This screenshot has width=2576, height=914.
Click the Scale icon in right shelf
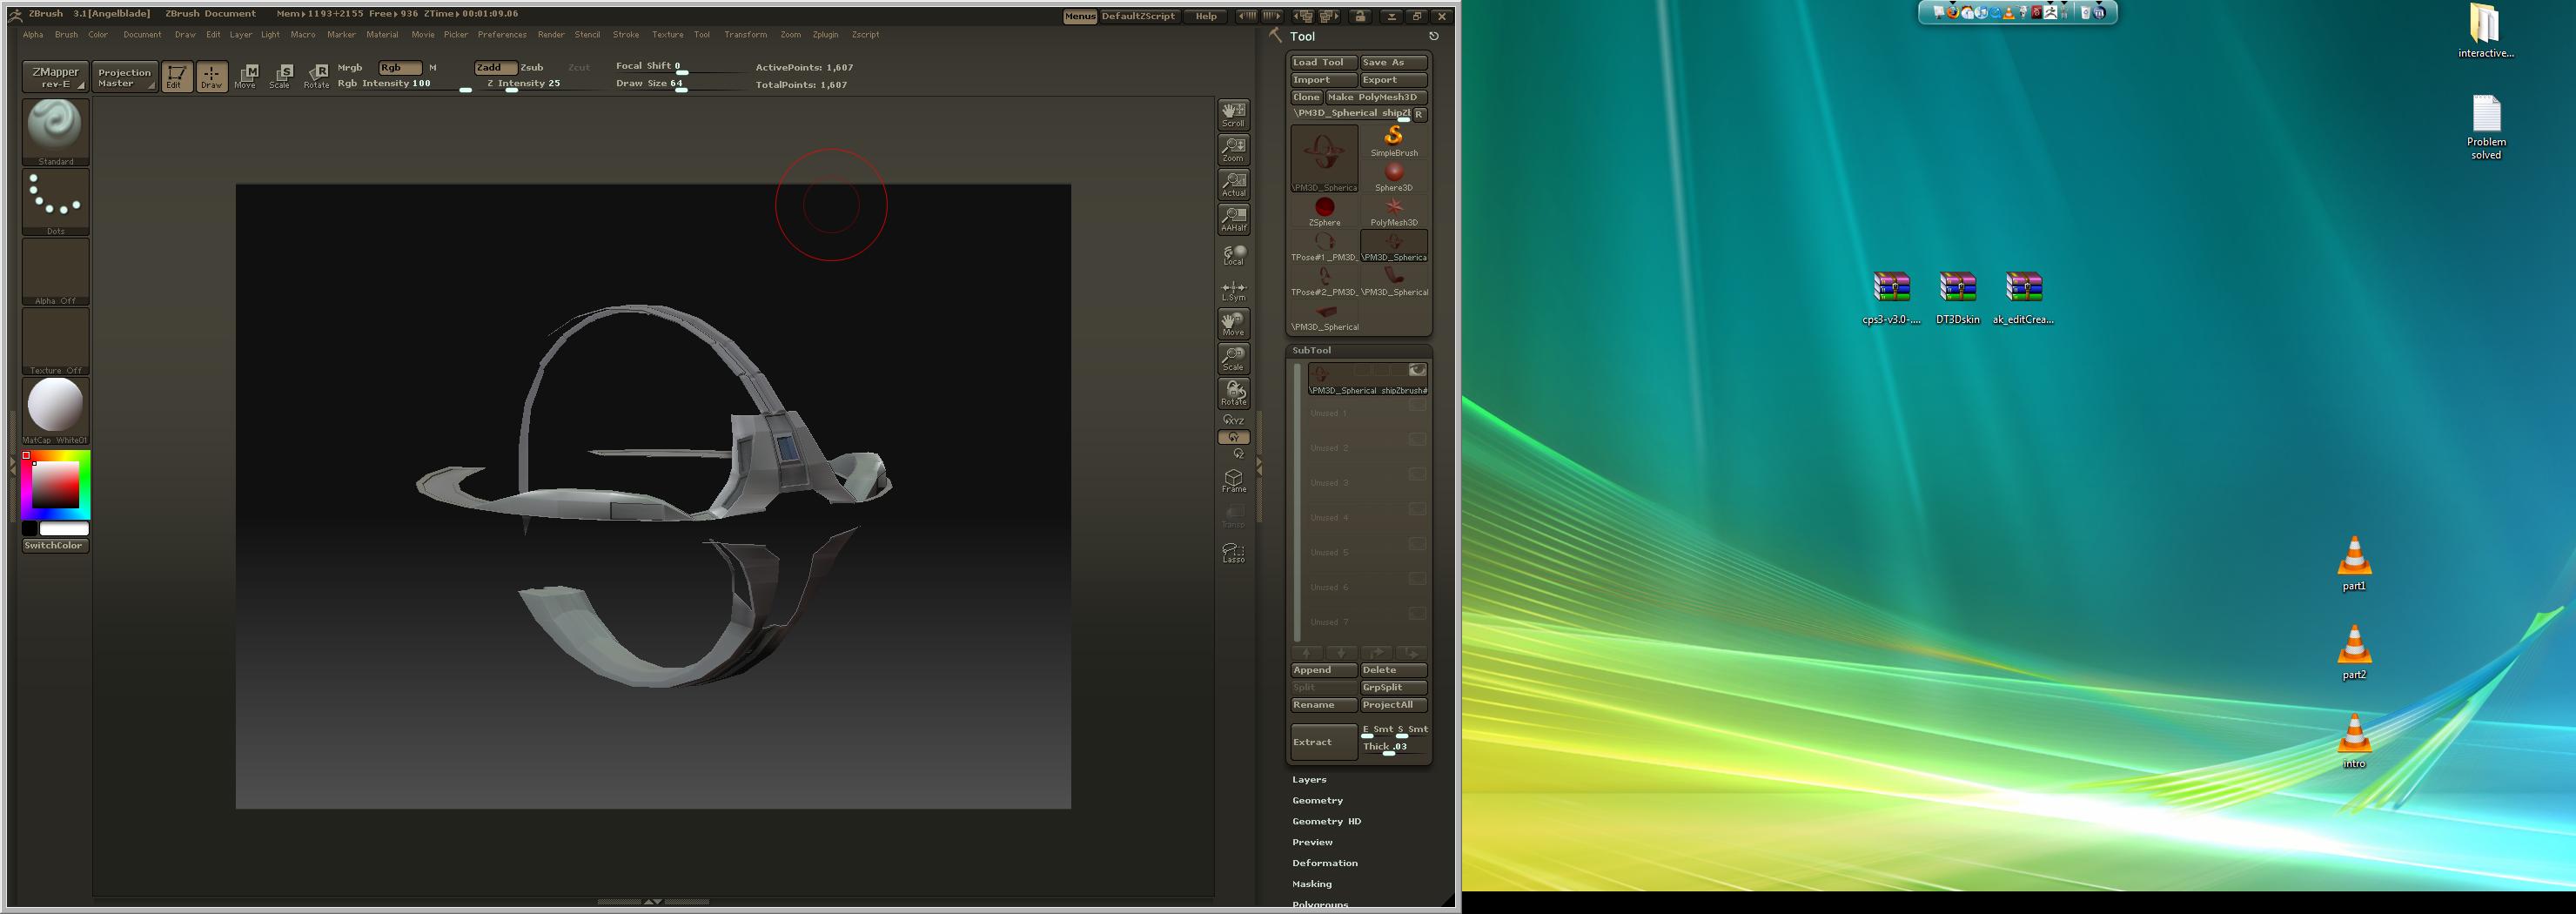(1234, 358)
